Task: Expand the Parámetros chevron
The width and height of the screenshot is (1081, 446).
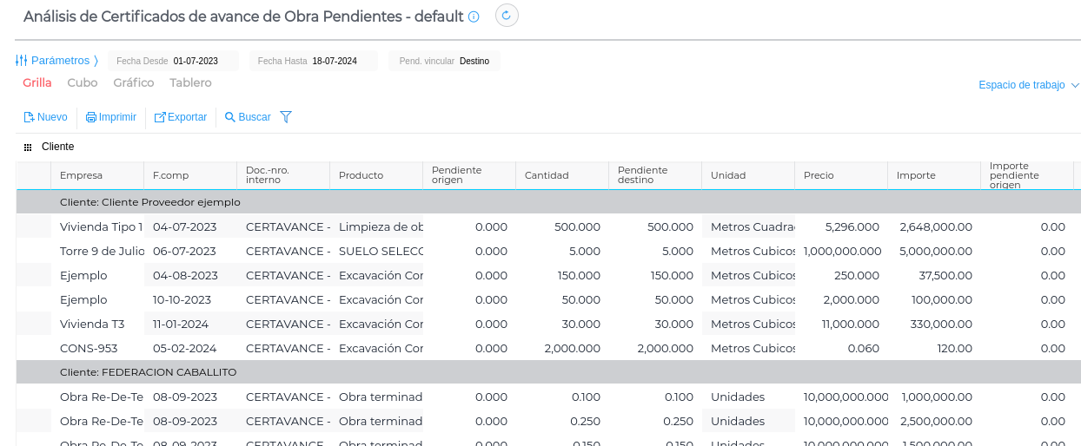Action: point(96,61)
